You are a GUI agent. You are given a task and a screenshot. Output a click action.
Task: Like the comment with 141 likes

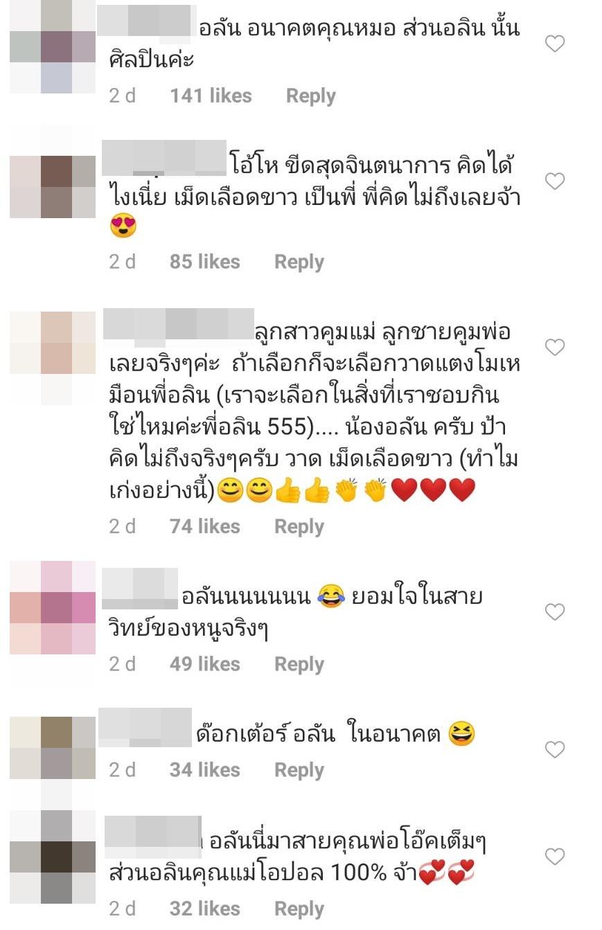555,44
